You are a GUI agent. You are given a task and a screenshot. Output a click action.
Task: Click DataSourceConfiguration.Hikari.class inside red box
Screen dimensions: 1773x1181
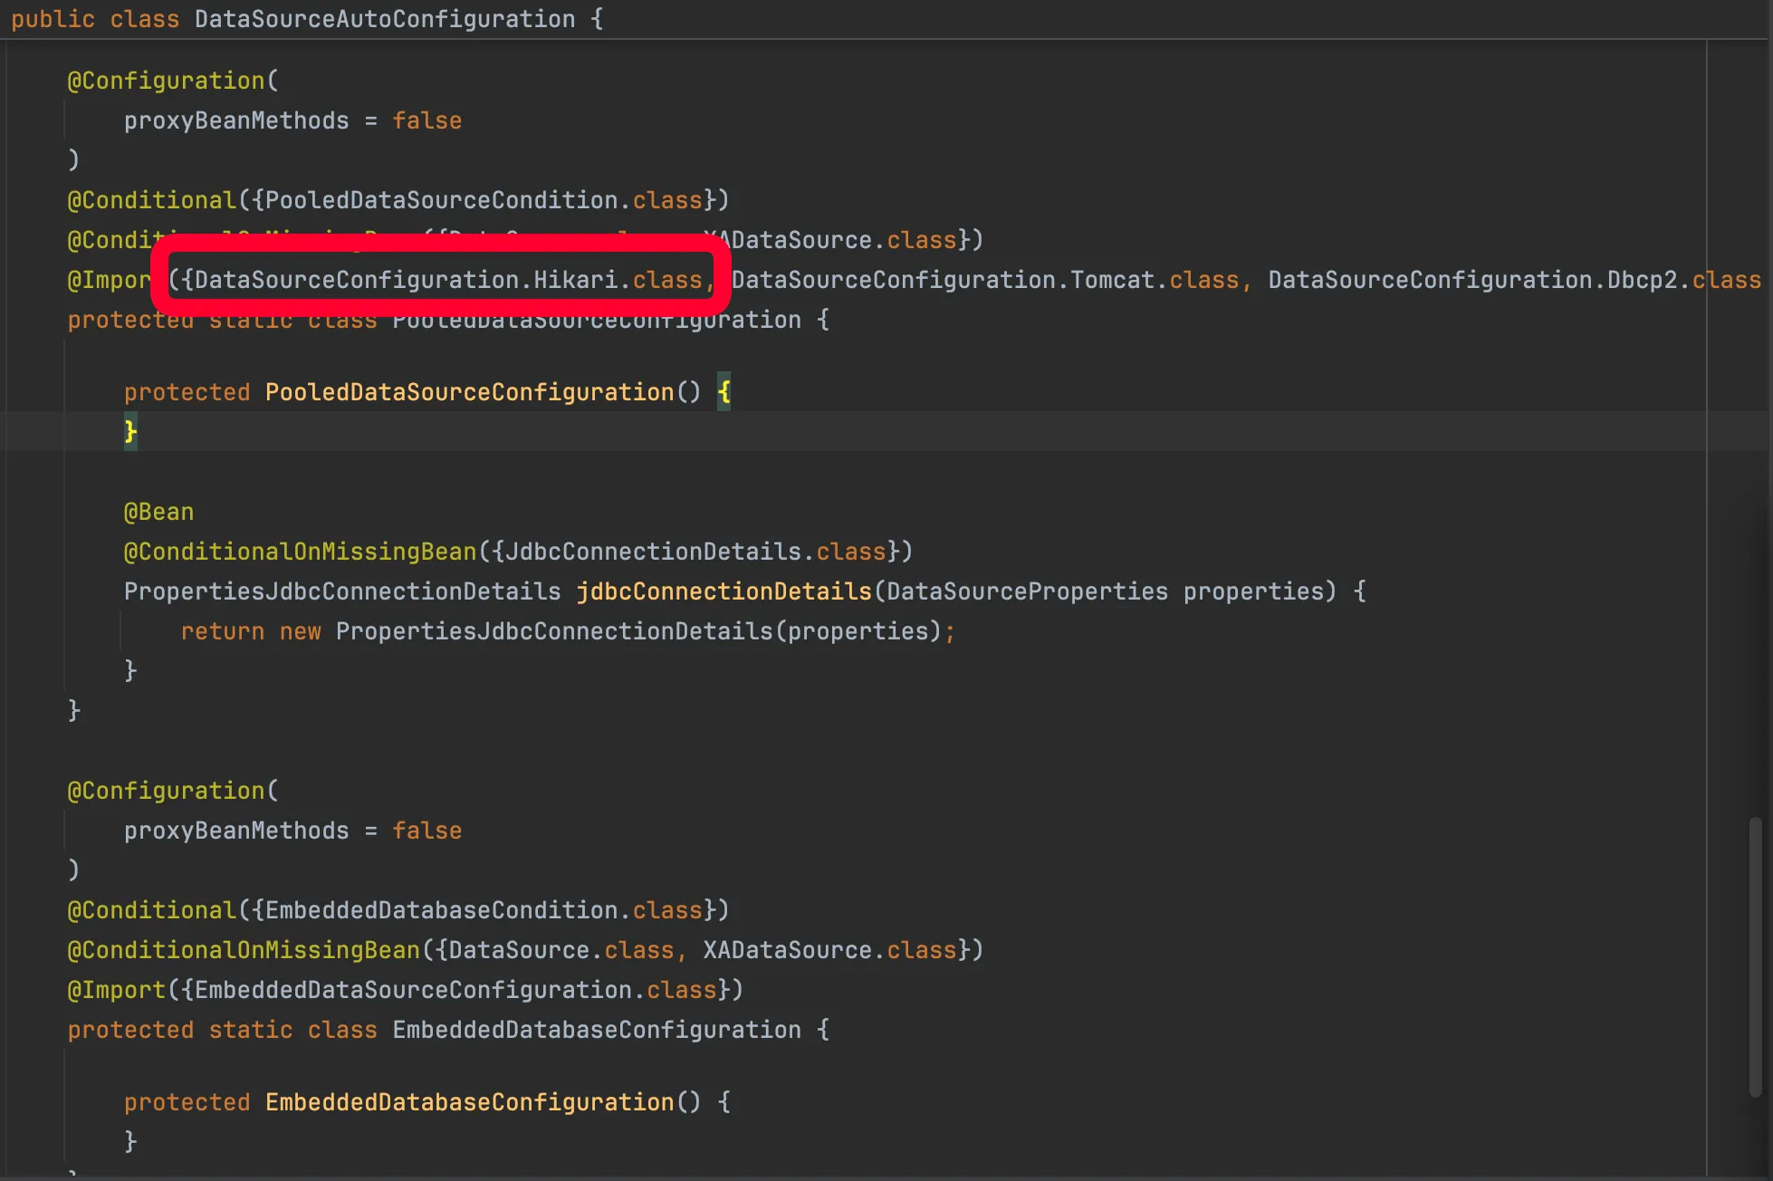[x=447, y=280]
